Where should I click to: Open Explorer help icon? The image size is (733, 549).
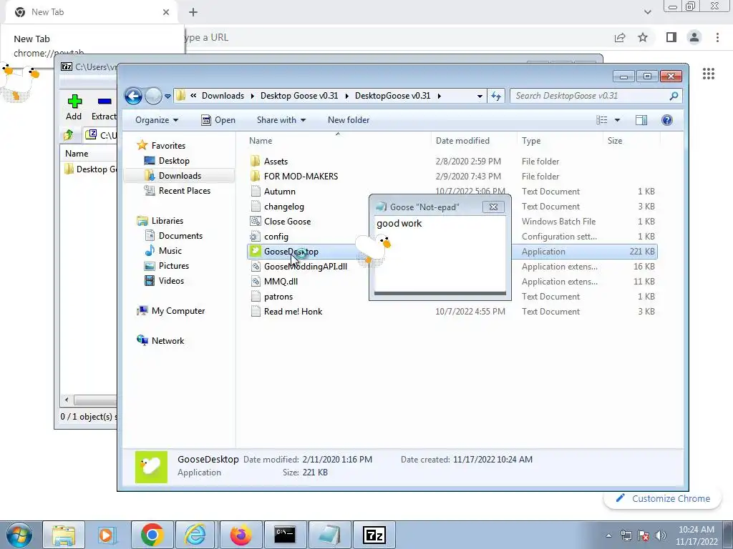point(667,120)
